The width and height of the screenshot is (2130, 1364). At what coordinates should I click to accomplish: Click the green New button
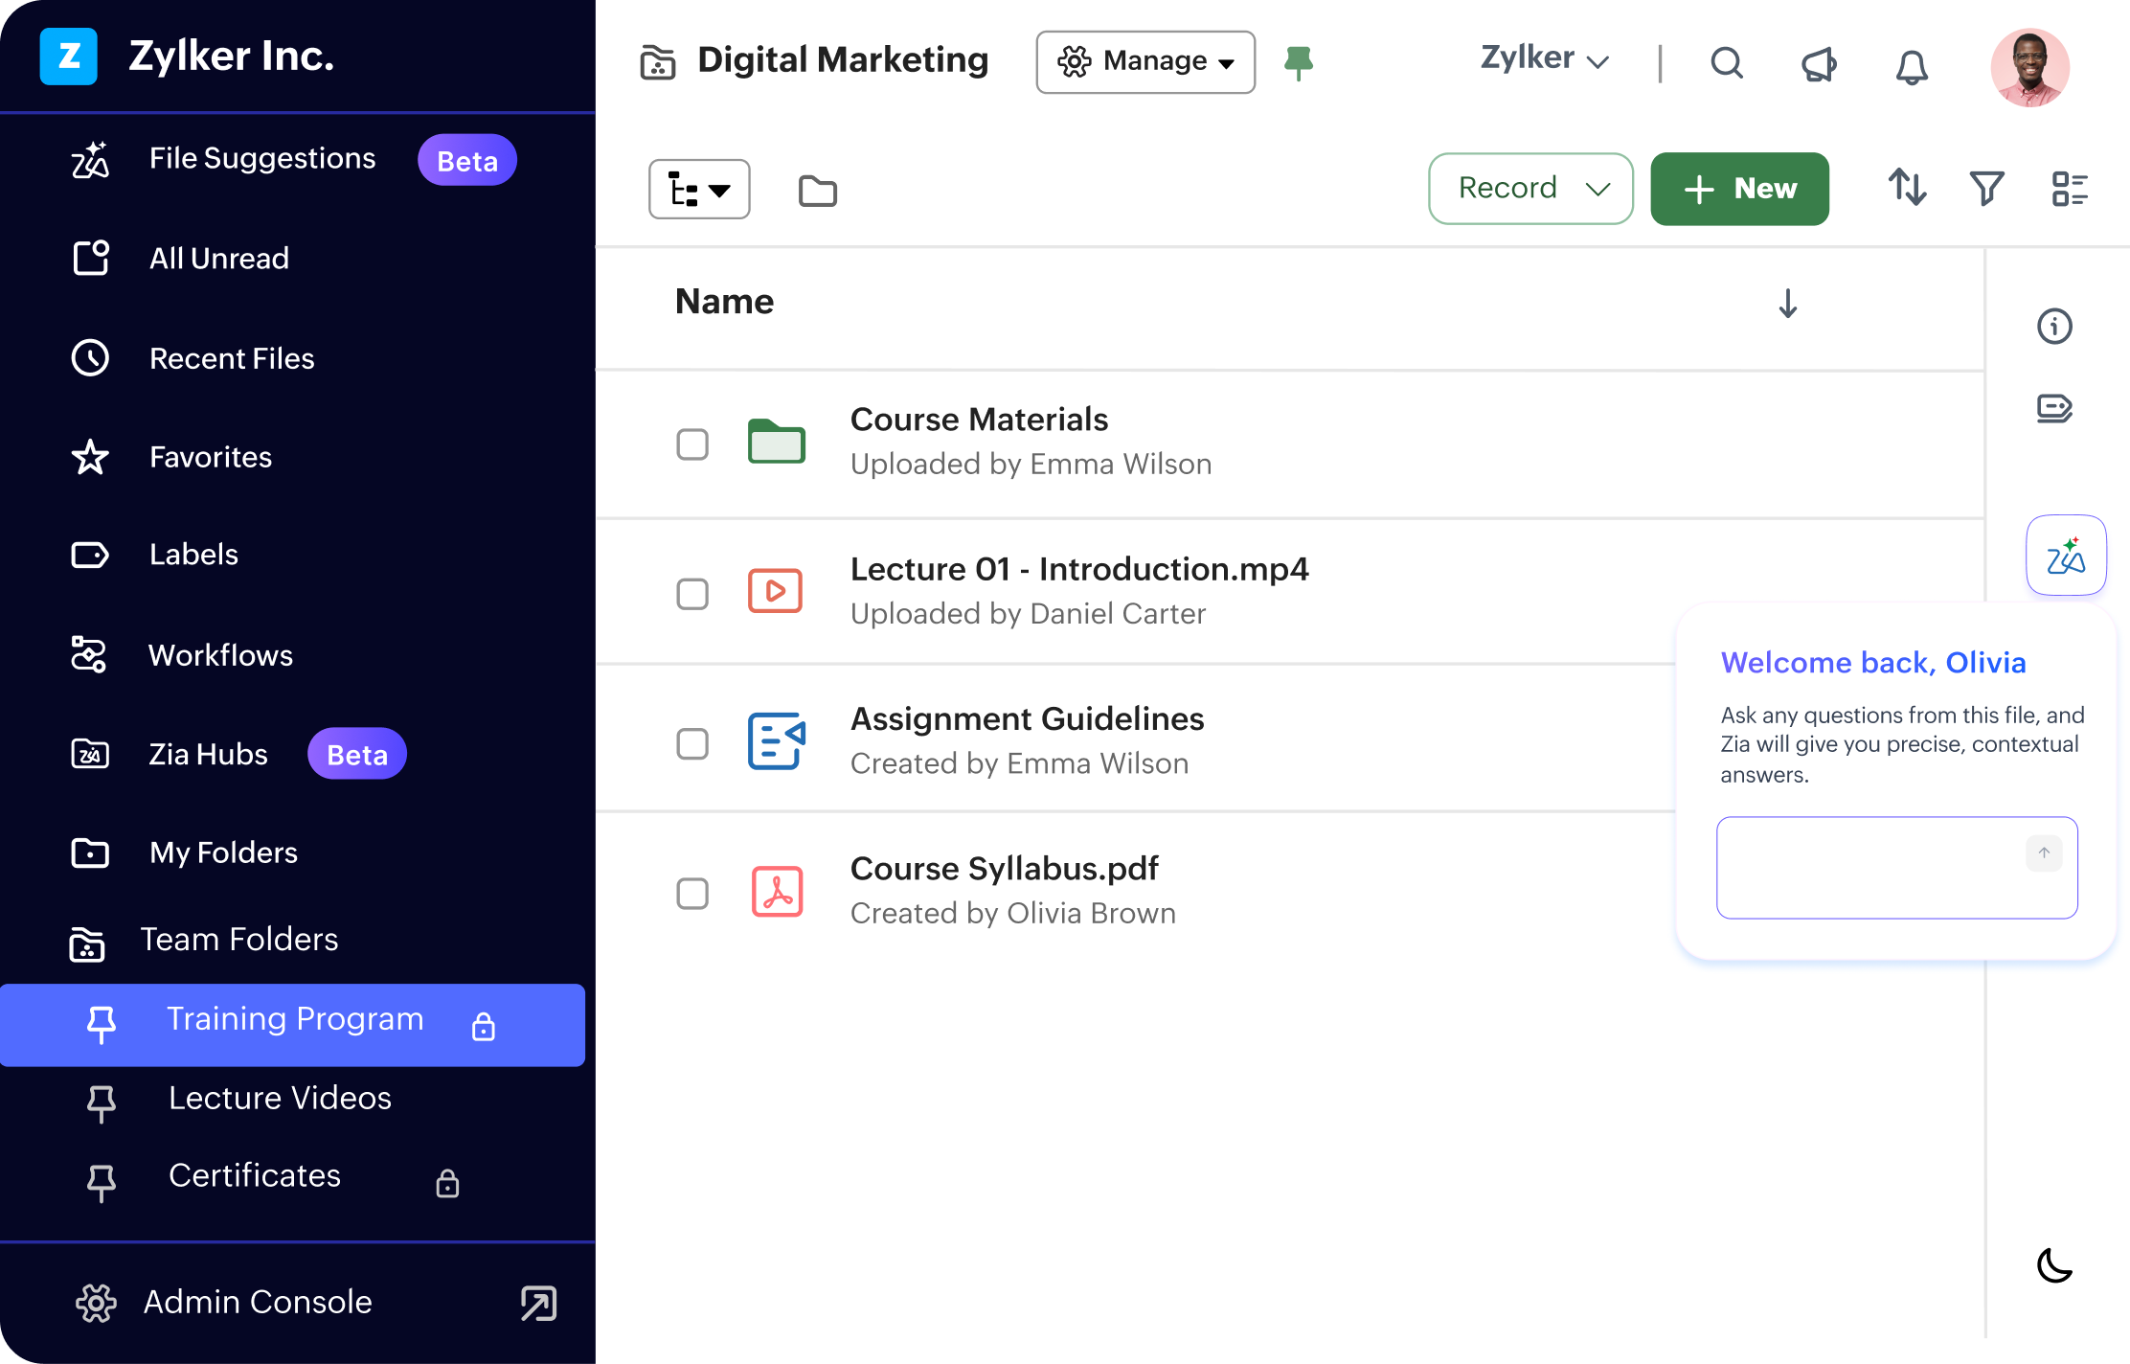coord(1739,189)
